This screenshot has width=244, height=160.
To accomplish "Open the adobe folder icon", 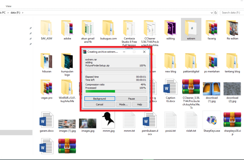I will point(67,28).
